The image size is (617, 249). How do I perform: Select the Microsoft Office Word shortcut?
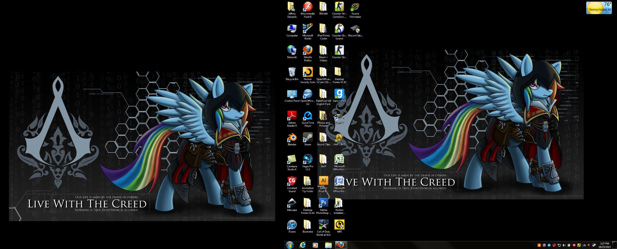click(339, 184)
